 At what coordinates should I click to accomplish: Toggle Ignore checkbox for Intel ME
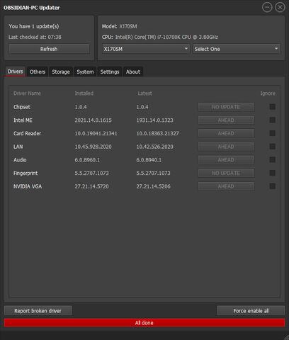[x=272, y=120]
